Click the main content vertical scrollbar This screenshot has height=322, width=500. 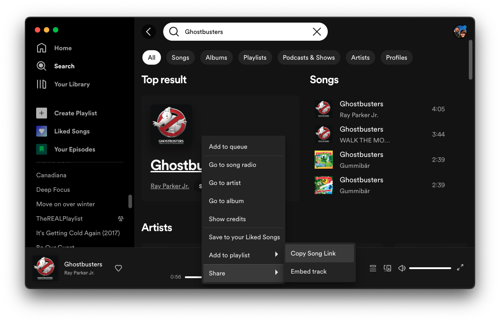click(x=470, y=60)
